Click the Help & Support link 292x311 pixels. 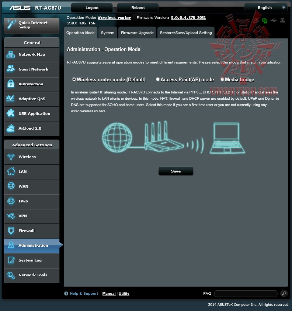(84, 294)
